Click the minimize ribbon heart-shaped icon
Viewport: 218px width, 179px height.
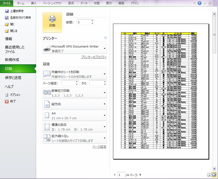pos(194,3)
